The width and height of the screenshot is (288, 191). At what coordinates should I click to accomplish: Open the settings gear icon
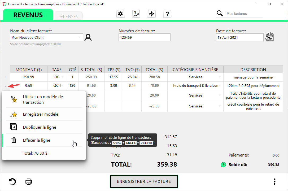pos(120,14)
